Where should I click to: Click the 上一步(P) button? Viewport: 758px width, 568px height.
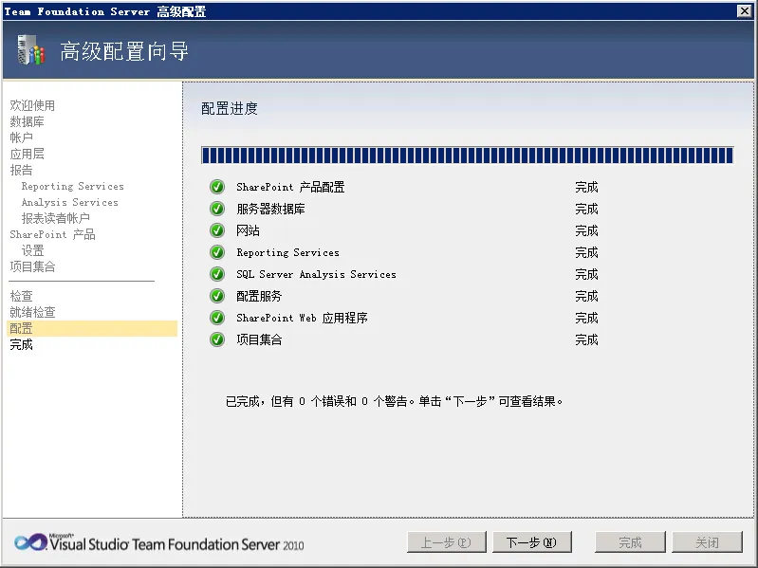(x=446, y=542)
